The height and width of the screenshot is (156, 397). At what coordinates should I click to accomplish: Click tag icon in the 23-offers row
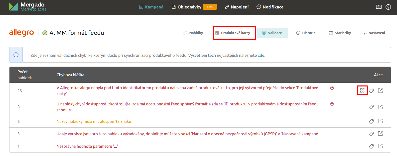tap(371, 91)
